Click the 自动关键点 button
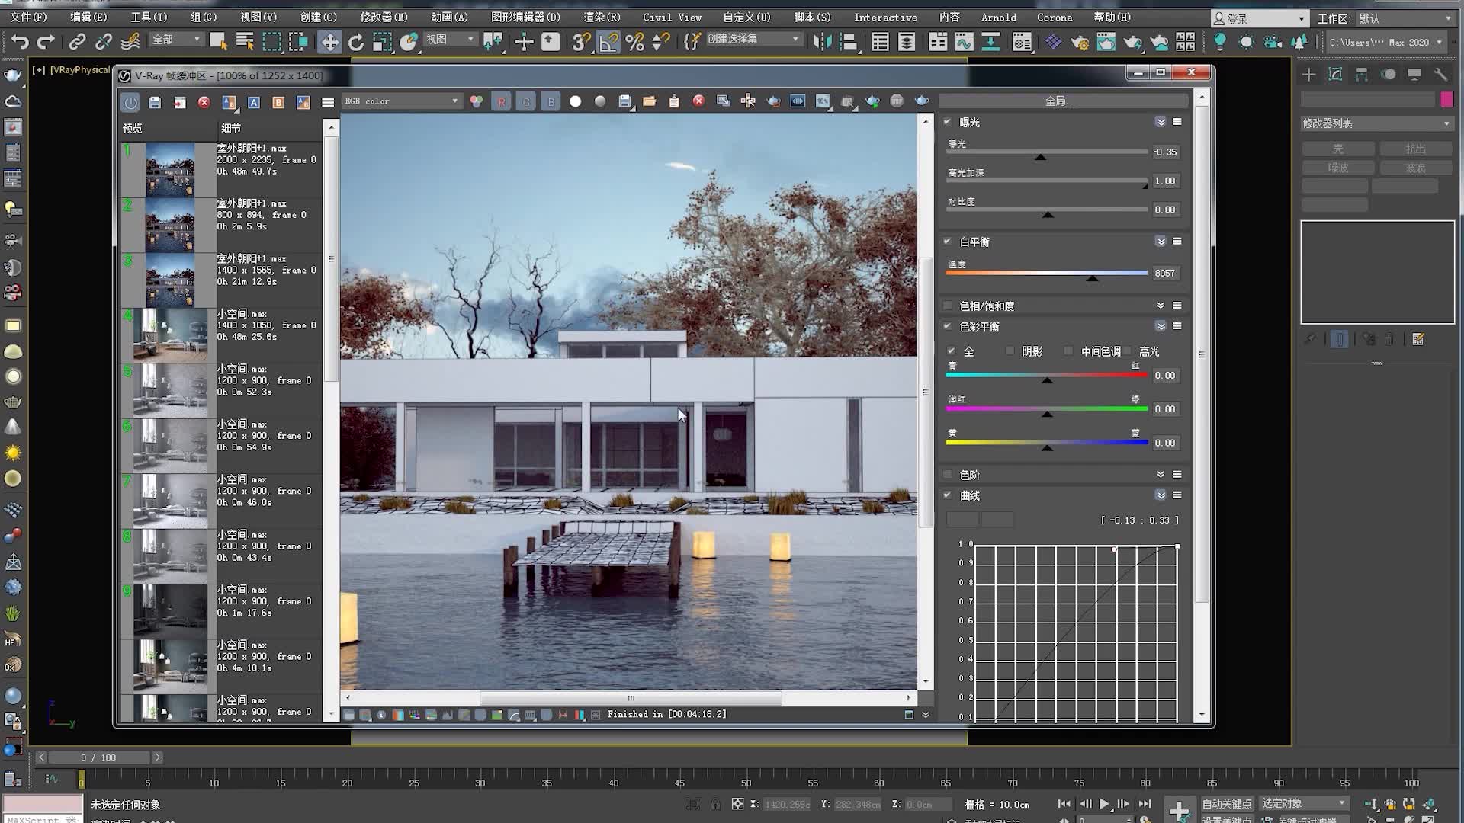Viewport: 1464px width, 823px height. coord(1227,803)
